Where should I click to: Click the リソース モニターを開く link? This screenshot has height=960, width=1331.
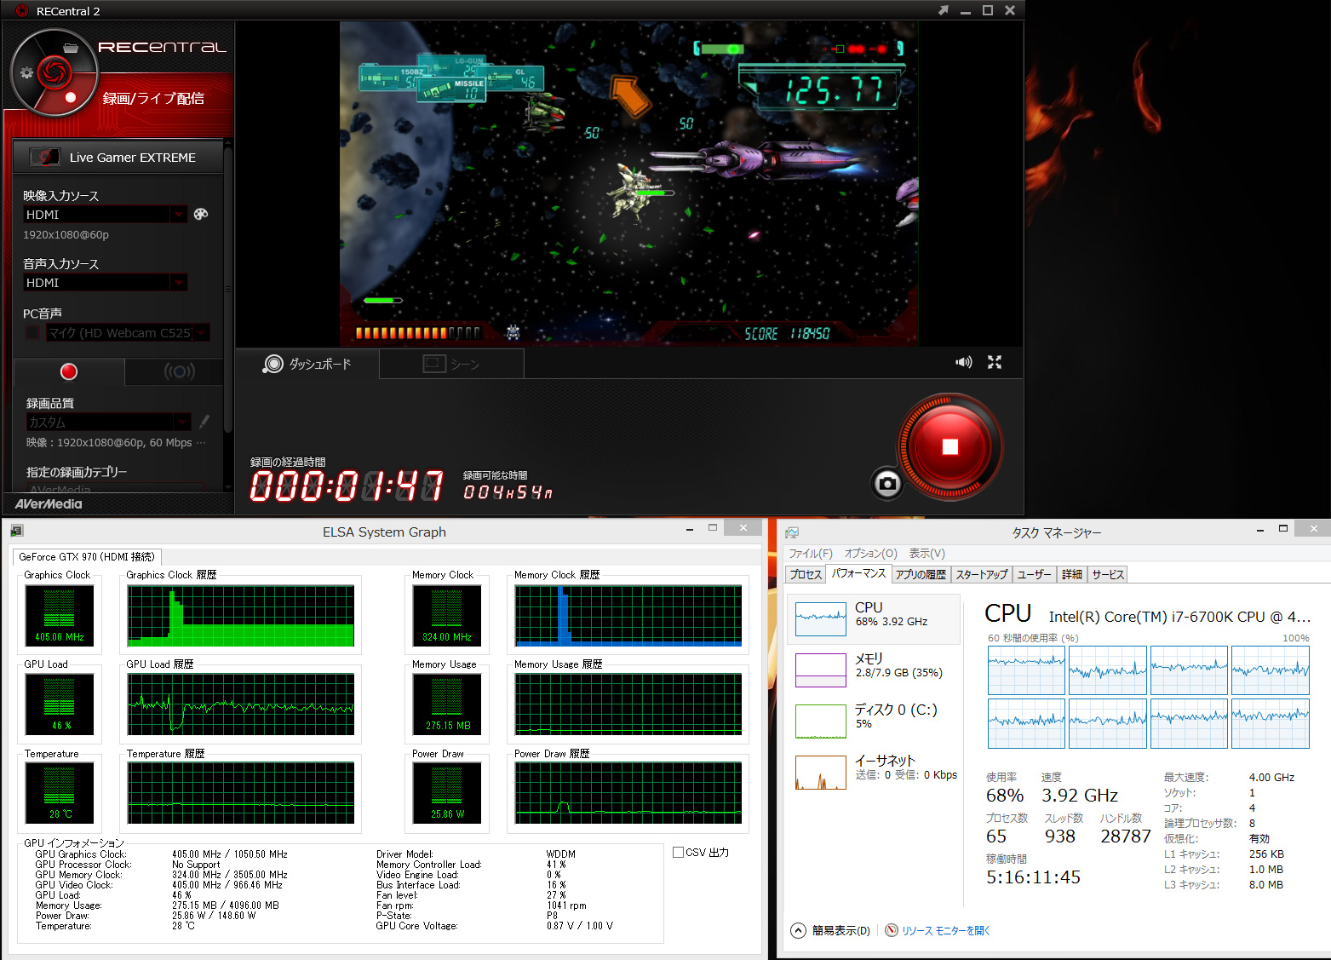944,931
